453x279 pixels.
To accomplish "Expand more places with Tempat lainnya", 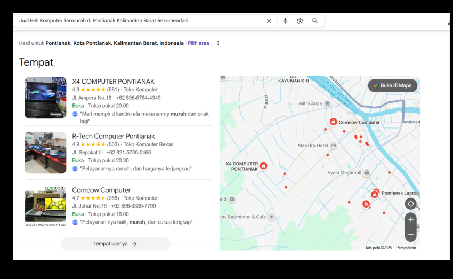I will click(116, 244).
